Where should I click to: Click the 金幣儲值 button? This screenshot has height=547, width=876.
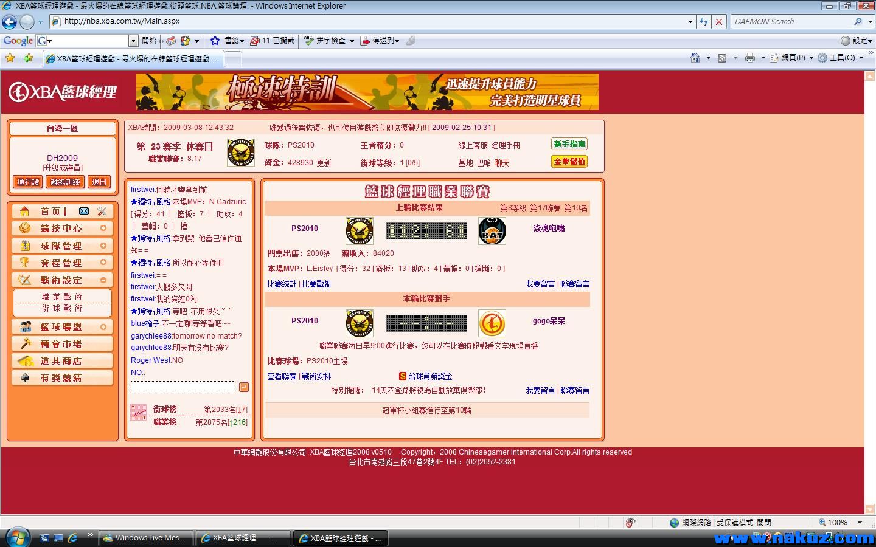[x=569, y=162]
